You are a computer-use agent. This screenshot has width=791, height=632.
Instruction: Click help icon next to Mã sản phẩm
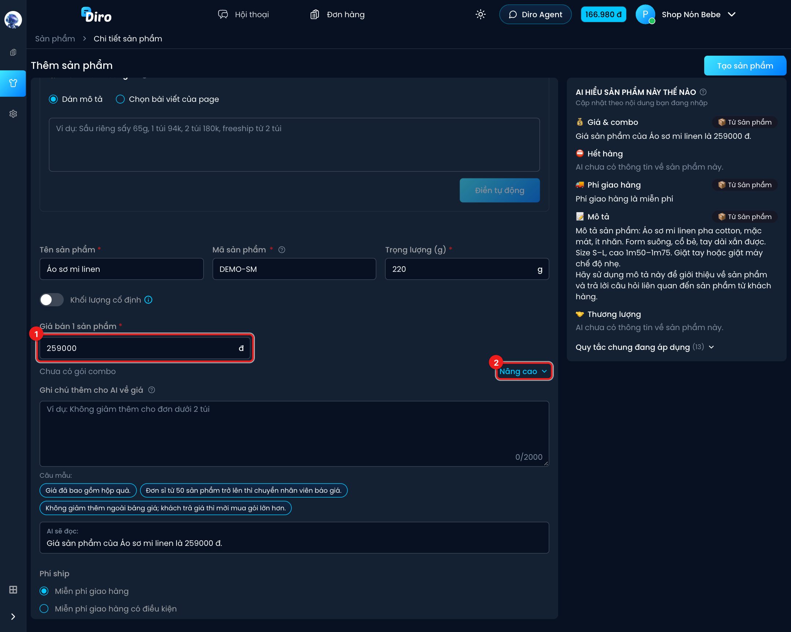tap(282, 250)
